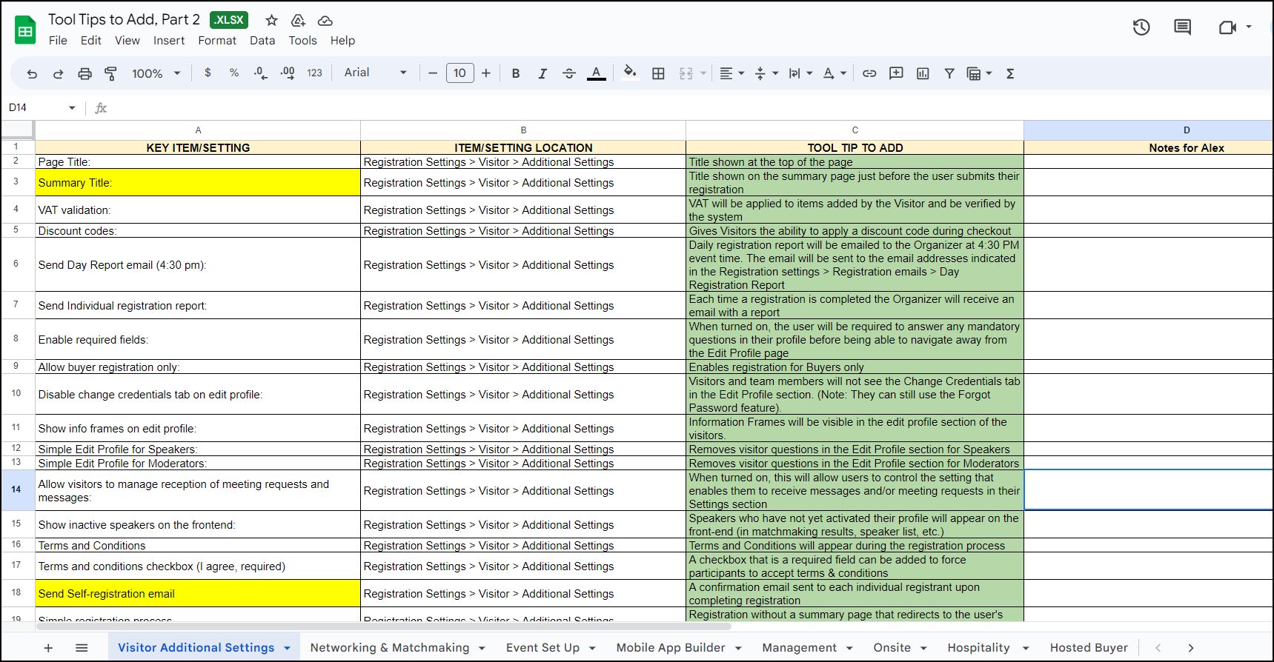The image size is (1274, 662).
Task: Format as currency with dollar icon
Action: pos(208,73)
